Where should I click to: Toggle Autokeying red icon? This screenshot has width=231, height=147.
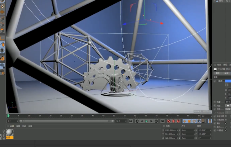173,121
